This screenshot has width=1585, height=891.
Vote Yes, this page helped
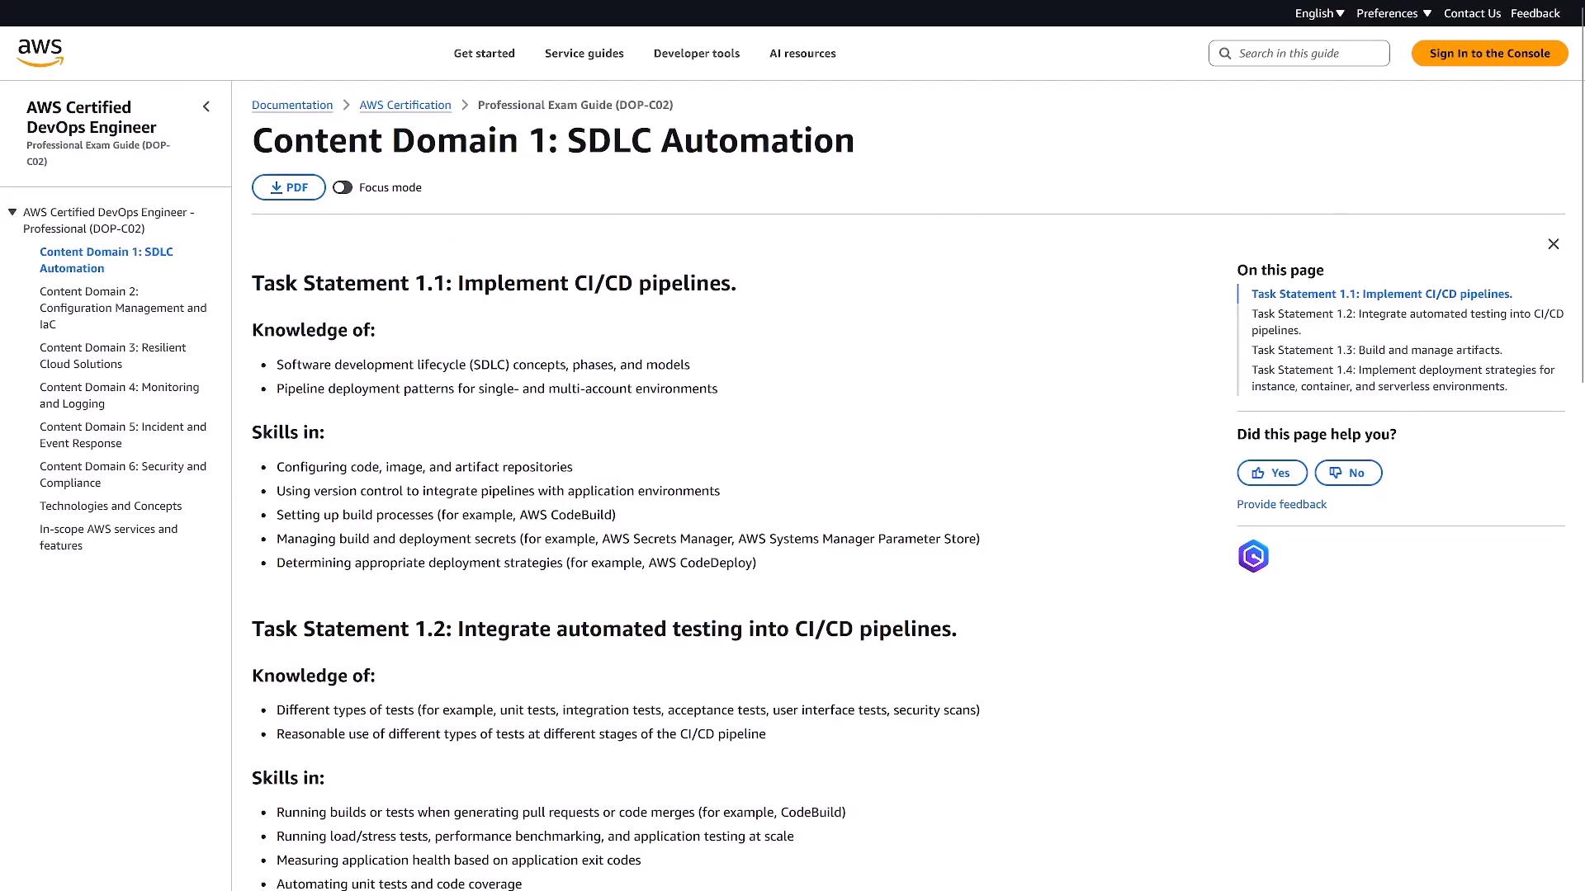(1272, 473)
